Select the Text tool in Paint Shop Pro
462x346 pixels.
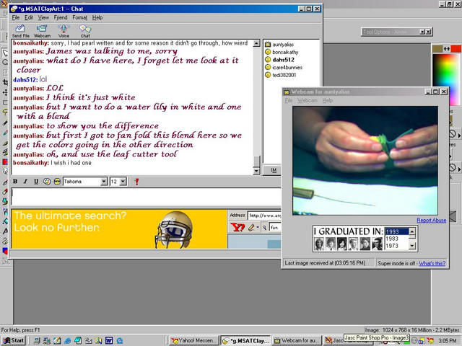pyautogui.click(x=5, y=231)
